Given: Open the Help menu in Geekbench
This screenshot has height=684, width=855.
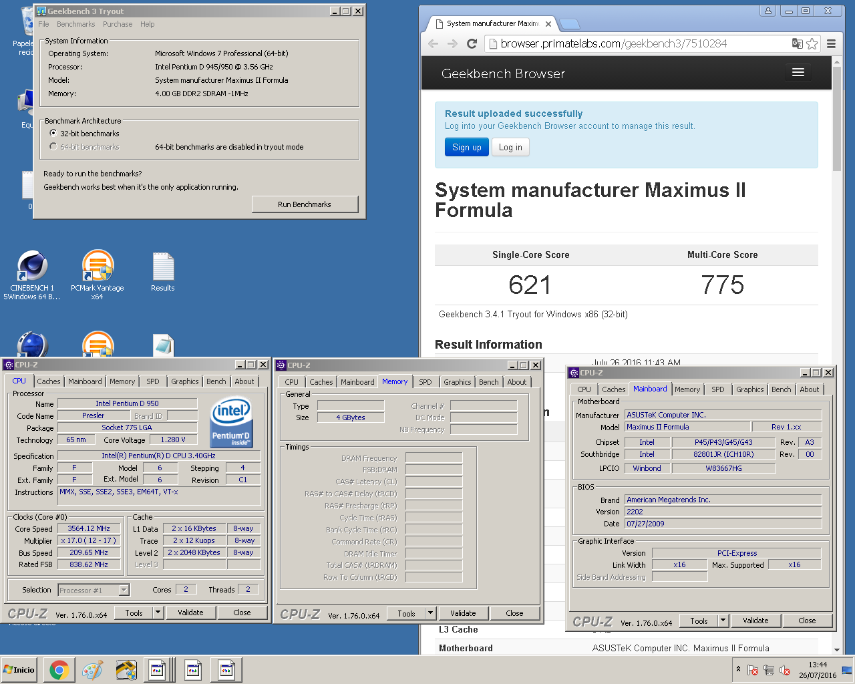Looking at the screenshot, I should (147, 24).
